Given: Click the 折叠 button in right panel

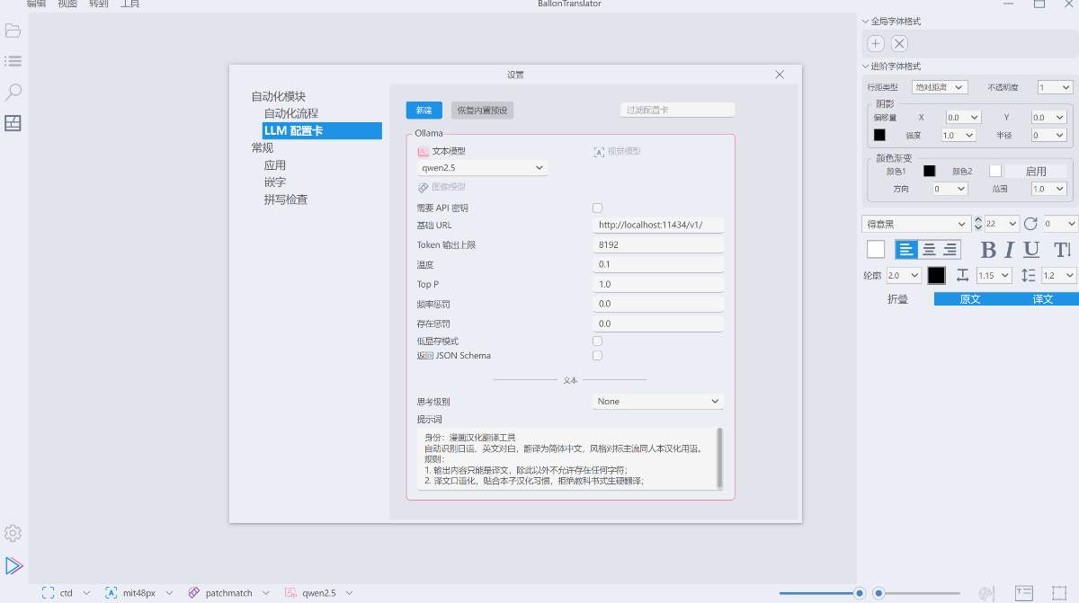Looking at the screenshot, I should (897, 299).
